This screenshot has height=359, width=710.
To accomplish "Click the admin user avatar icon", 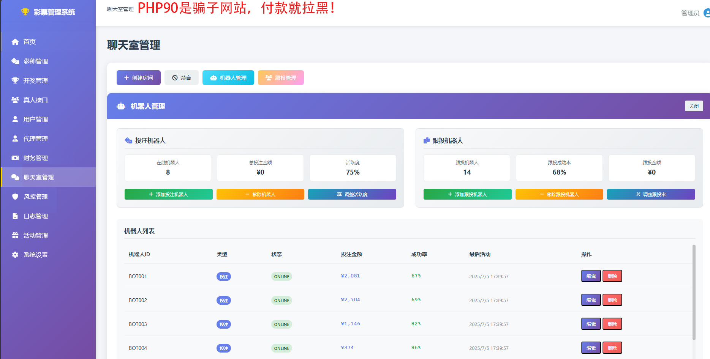I will pos(707,13).
